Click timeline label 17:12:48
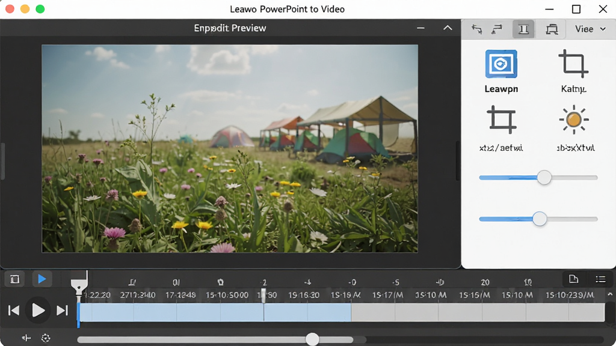The image size is (616, 346). point(180,295)
